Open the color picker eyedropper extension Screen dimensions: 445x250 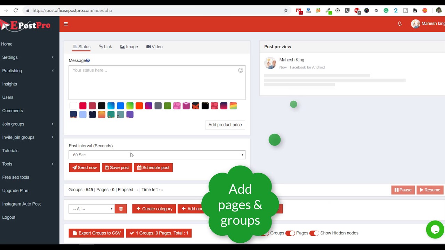[328, 11]
